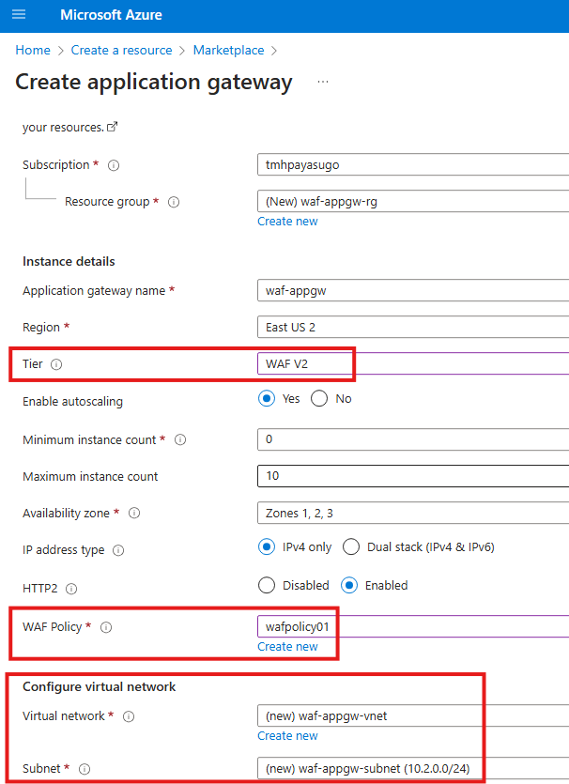Open the Tier dropdown WAF V2
The width and height of the screenshot is (569, 784).
tap(413, 363)
